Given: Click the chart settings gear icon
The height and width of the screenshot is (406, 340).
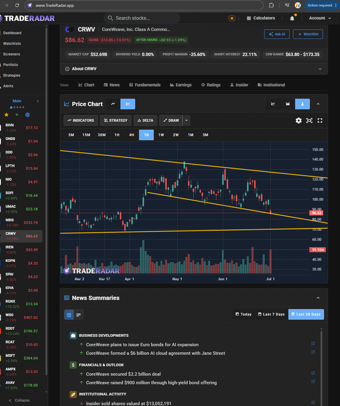Looking at the screenshot, I should point(299,120).
